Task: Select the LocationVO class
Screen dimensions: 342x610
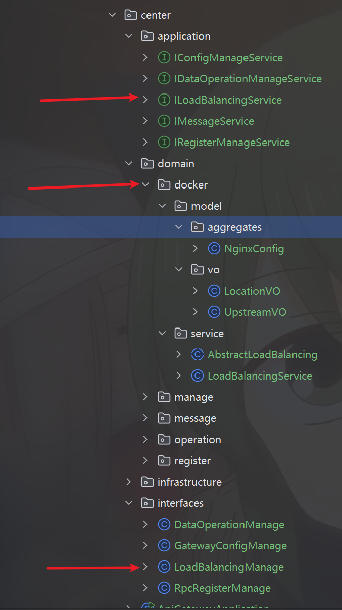Action: click(252, 291)
